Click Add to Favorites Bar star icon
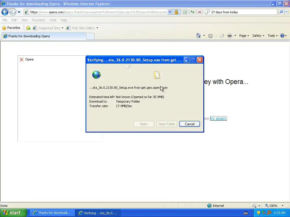Screen dimensions: 290x217 point(28,28)
